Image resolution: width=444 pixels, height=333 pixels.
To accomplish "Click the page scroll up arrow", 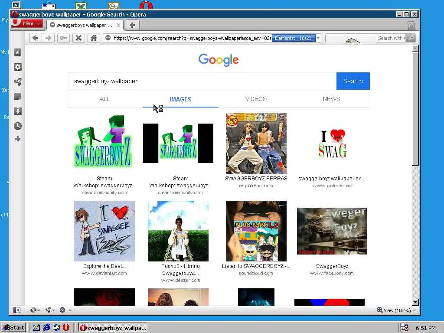I will coord(415,49).
